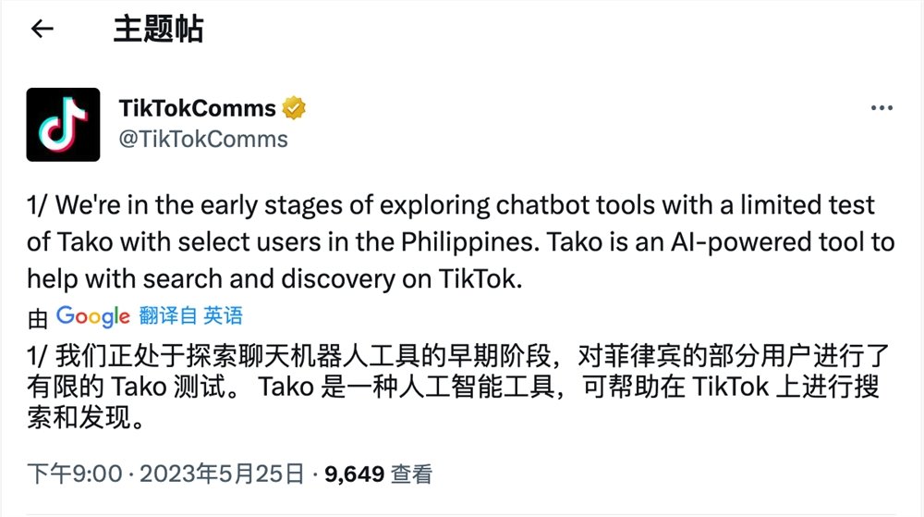Click the 由 character before Google logo
This screenshot has width=924, height=517.
38,318
